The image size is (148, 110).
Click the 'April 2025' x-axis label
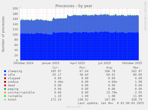click(x=77, y=63)
